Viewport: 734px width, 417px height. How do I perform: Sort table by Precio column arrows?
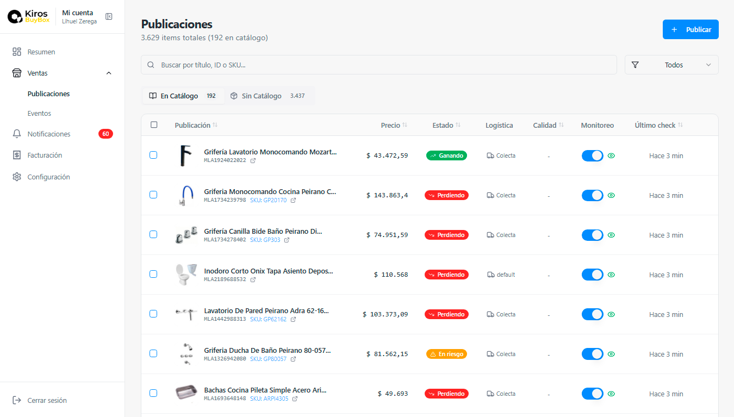click(405, 125)
